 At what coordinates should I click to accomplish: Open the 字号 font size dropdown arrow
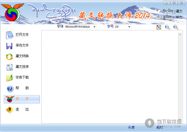(x=129, y=27)
